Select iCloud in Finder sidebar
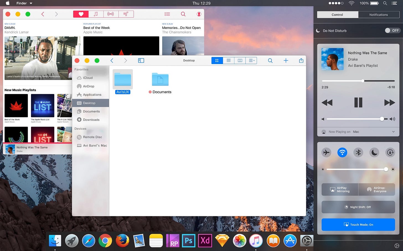The width and height of the screenshot is (403, 251). pyautogui.click(x=91, y=78)
